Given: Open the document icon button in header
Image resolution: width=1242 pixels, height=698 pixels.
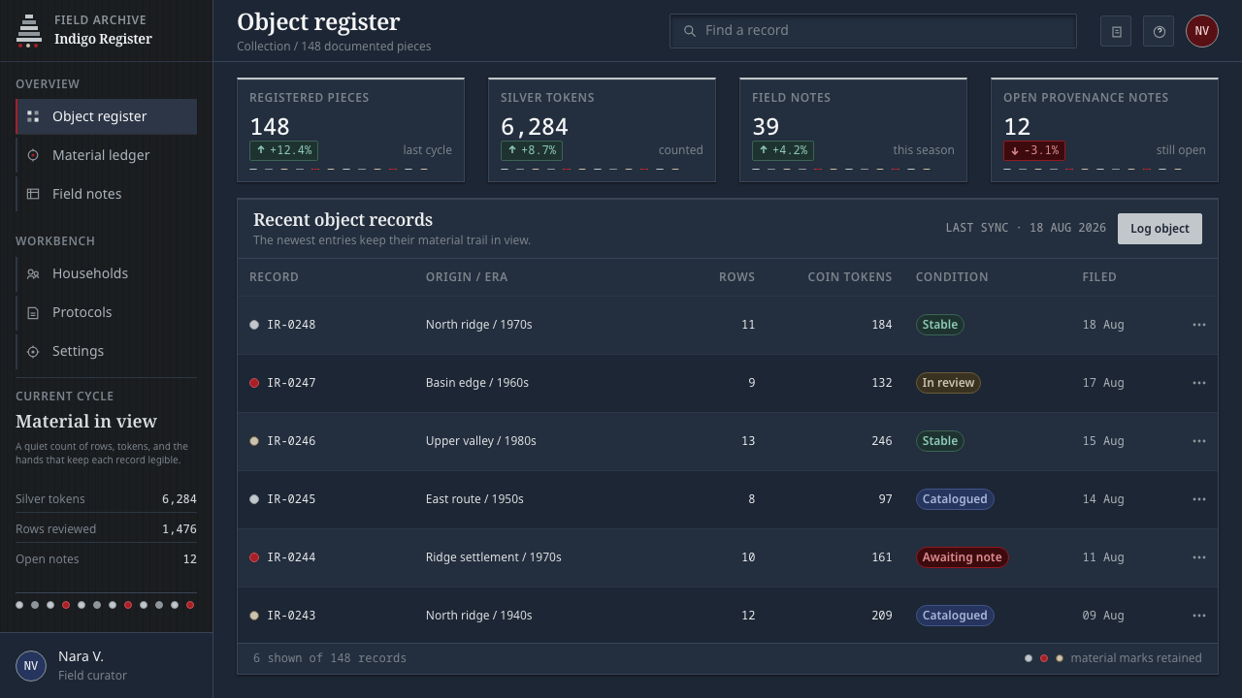Looking at the screenshot, I should [1116, 31].
